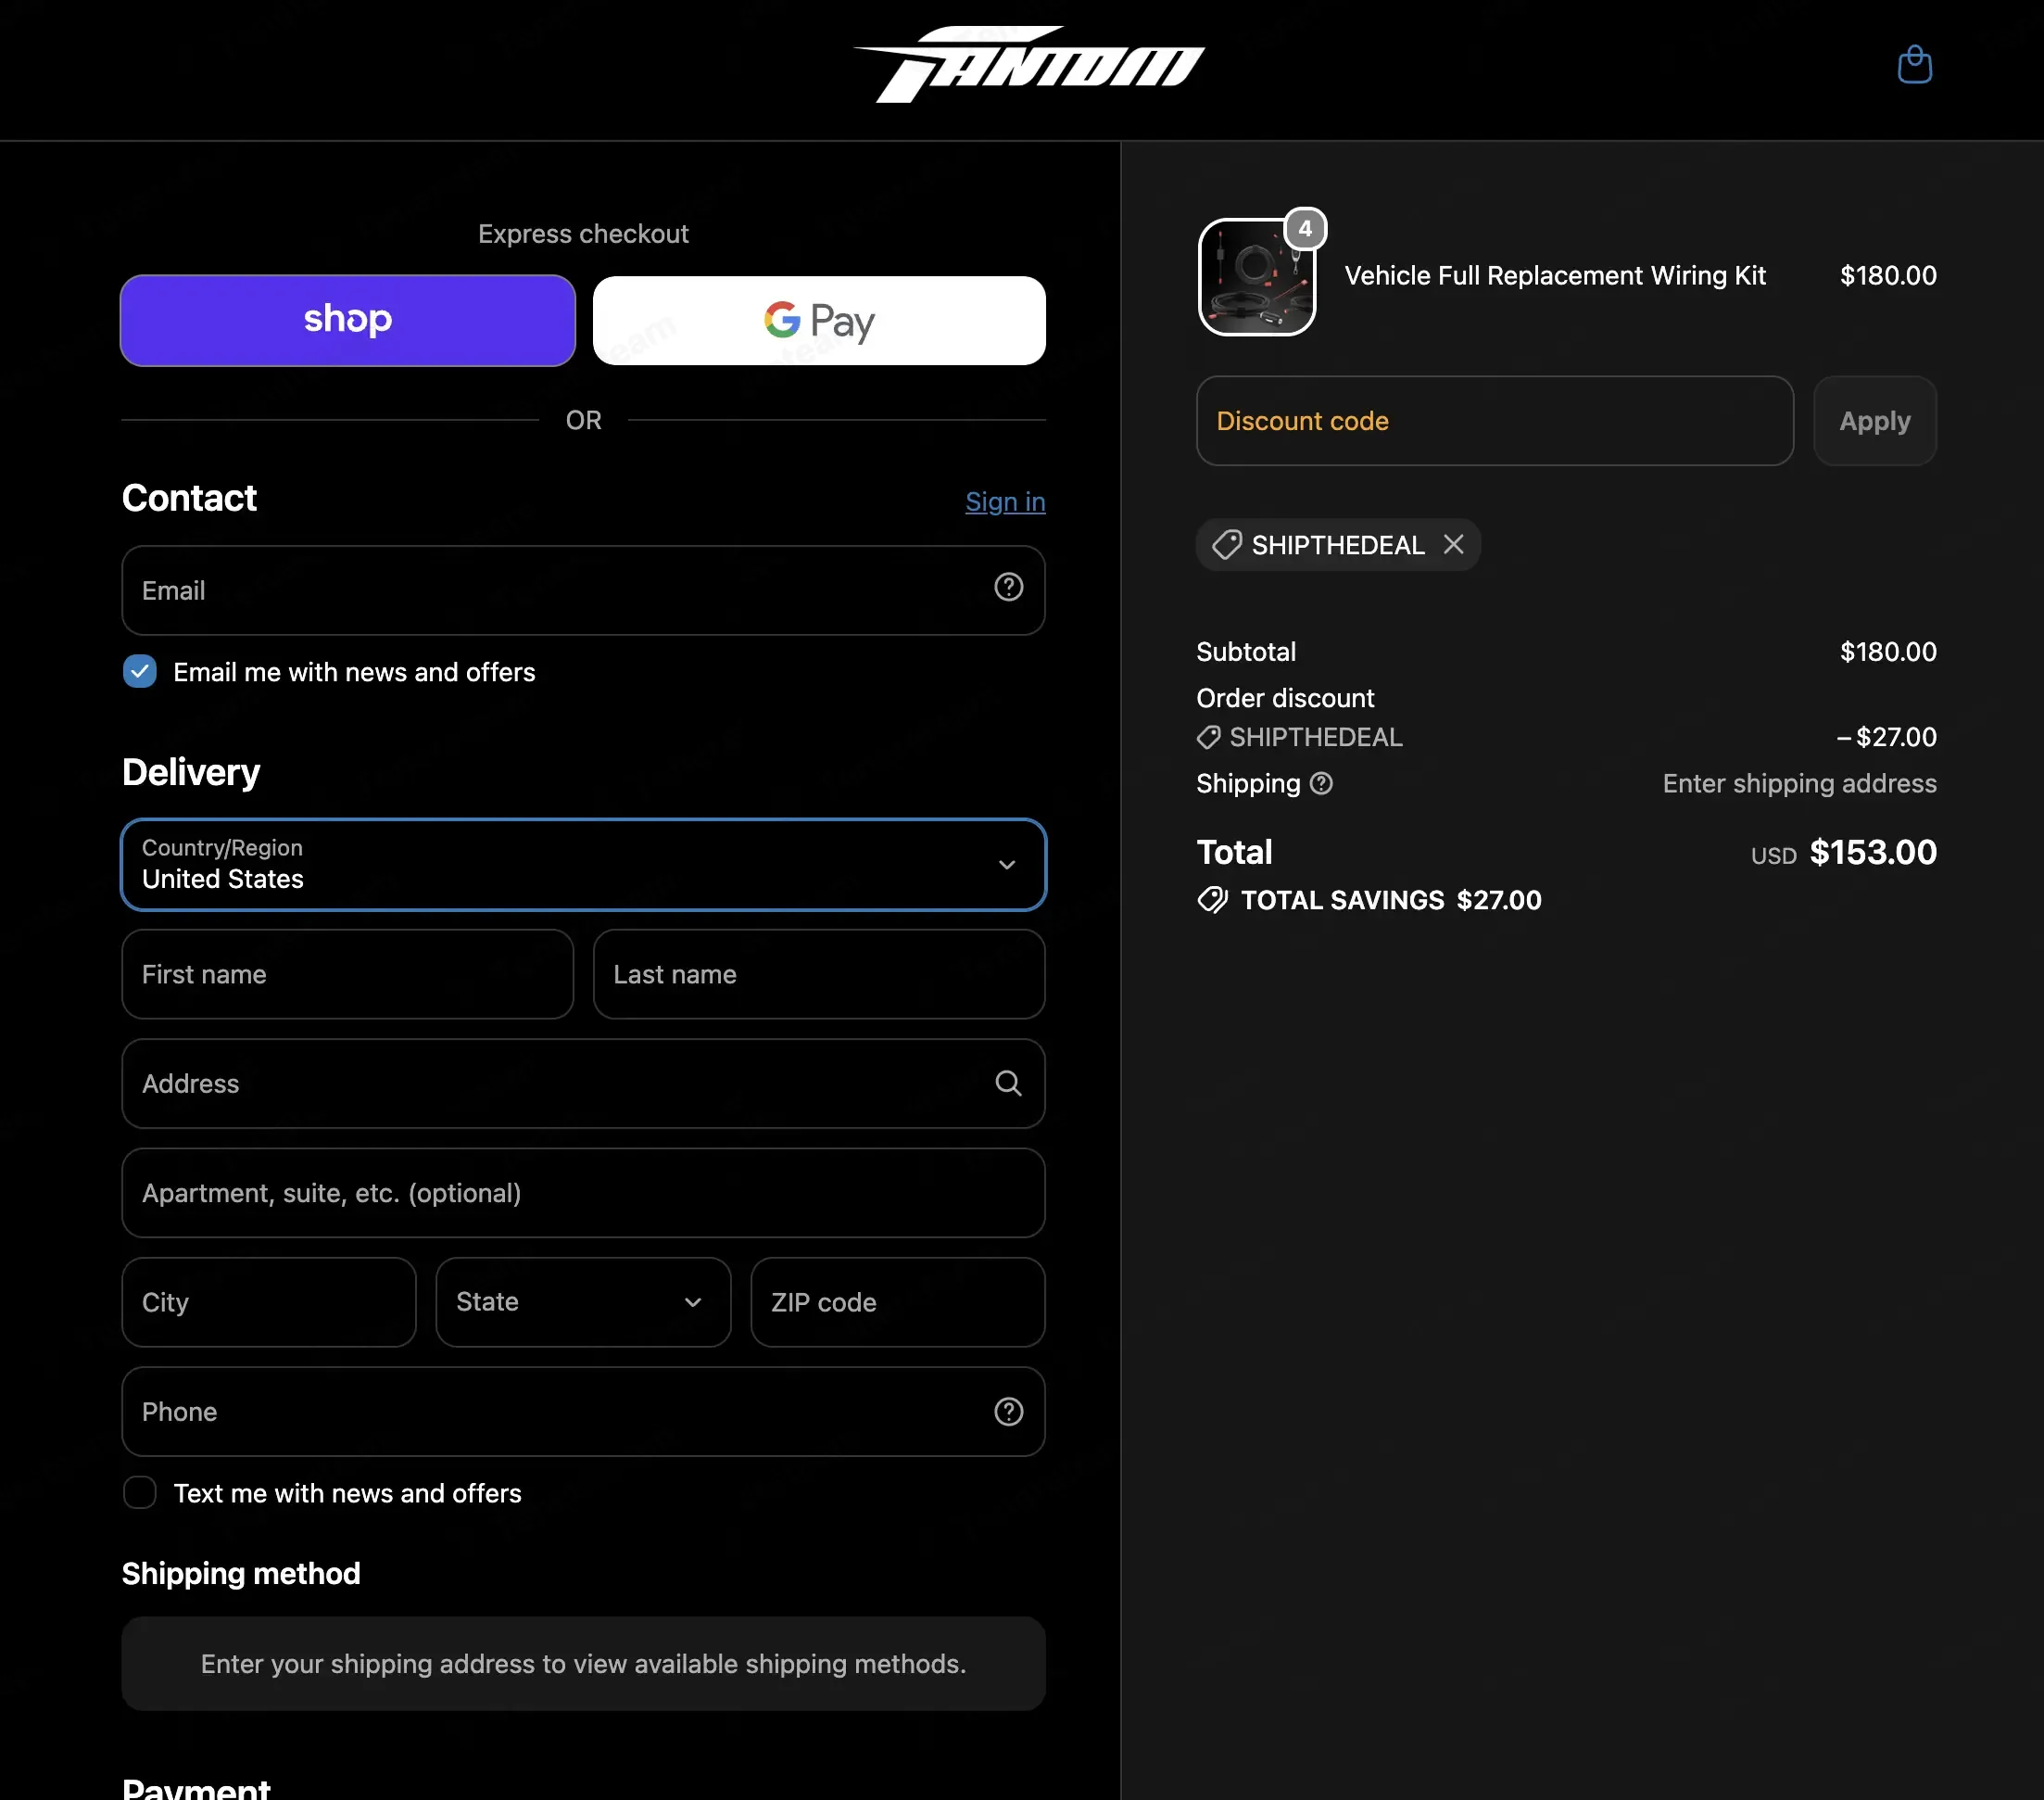The height and width of the screenshot is (1800, 2044).
Task: Remove the SHIPTHEDEAL discount code tag
Action: (x=1453, y=544)
